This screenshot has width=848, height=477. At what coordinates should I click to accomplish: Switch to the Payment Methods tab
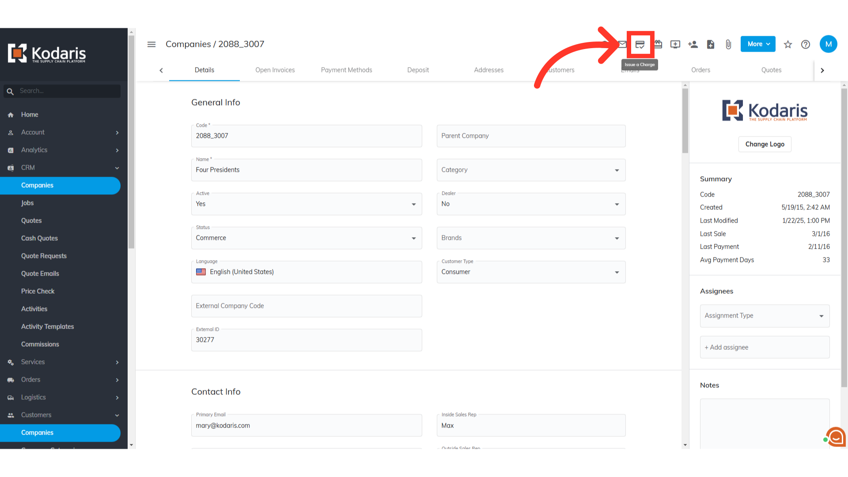[x=346, y=70]
